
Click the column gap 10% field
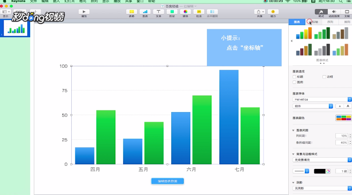341,136
